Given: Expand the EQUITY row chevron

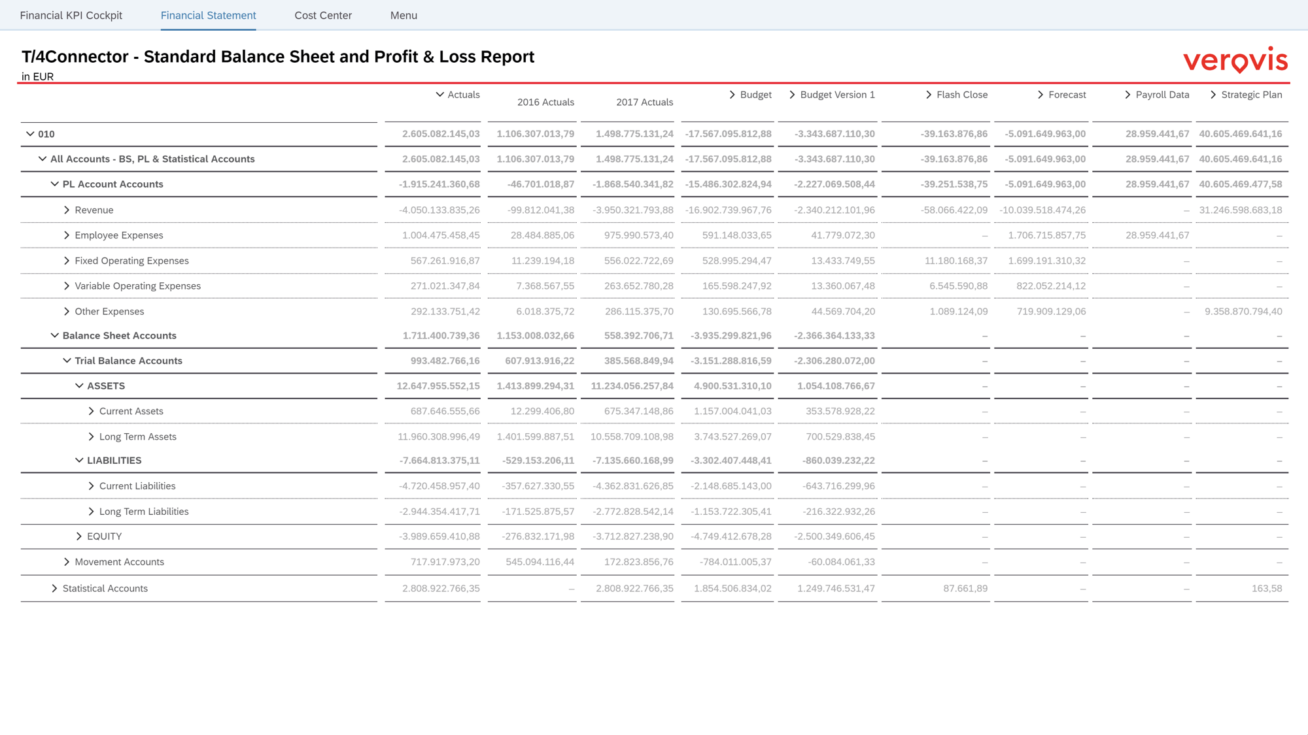Looking at the screenshot, I should coord(79,536).
